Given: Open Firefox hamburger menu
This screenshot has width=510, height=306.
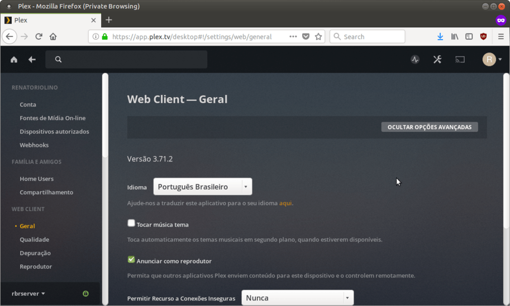Looking at the screenshot, I should (x=501, y=36).
